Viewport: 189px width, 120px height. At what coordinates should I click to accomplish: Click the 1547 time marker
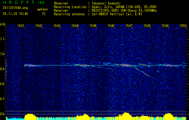(x=129, y=25)
